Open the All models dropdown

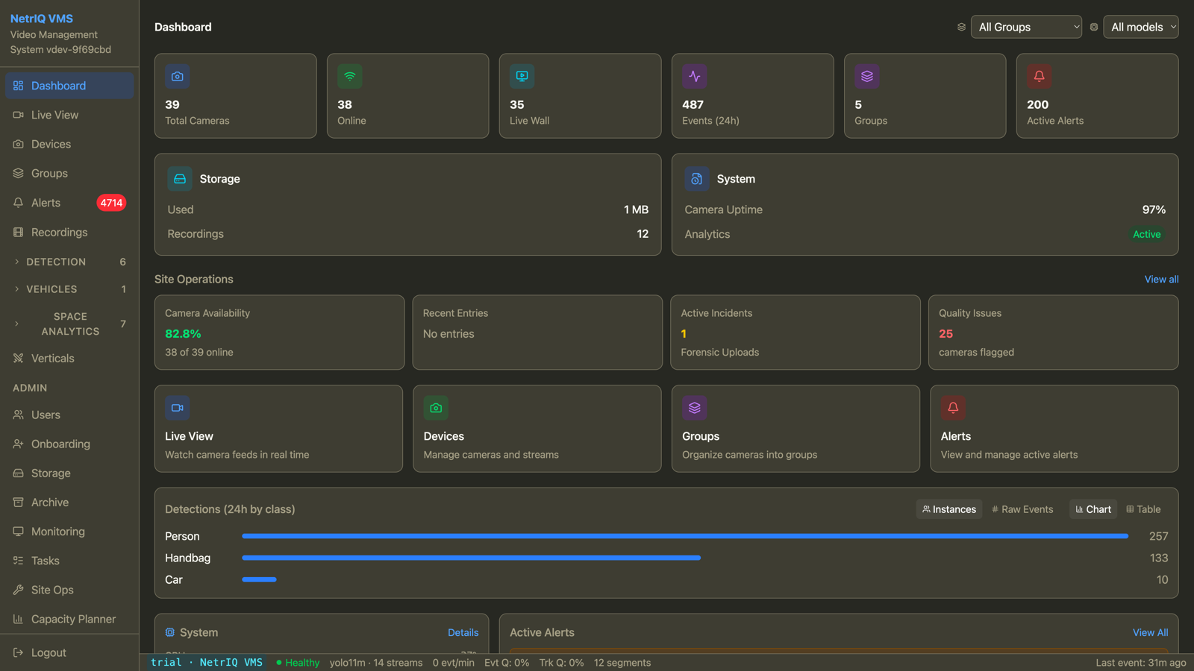point(1141,27)
